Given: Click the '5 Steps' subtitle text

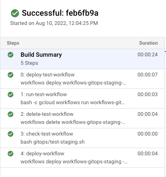Looking at the screenshot, I should 29,63.
